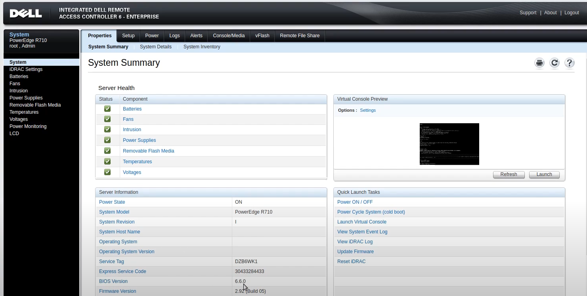
Task: Click the green check status icon for Temperatures
Action: click(x=107, y=161)
